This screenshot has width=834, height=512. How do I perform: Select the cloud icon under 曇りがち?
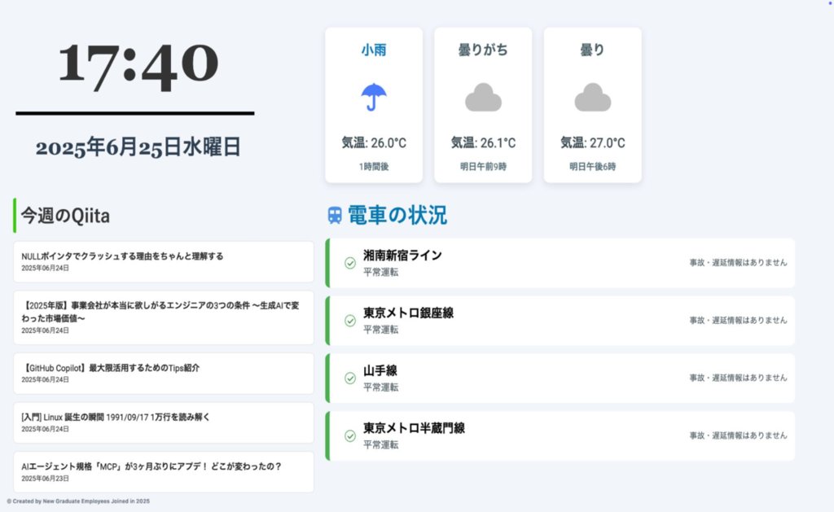[x=483, y=94]
